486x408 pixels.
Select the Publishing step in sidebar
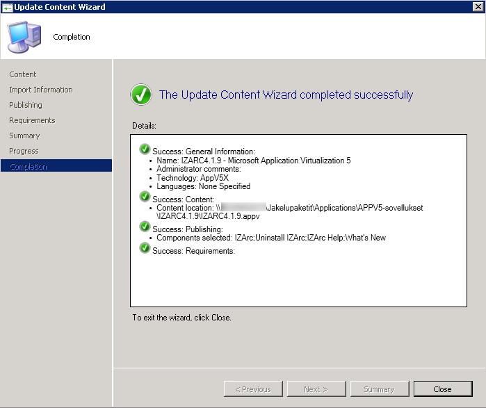click(x=26, y=105)
